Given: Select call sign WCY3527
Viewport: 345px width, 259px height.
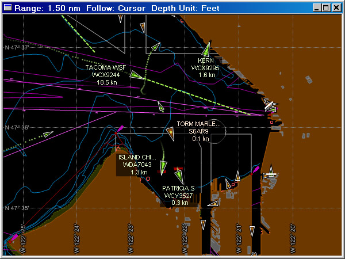Looking at the screenshot, I should pyautogui.click(x=178, y=196).
